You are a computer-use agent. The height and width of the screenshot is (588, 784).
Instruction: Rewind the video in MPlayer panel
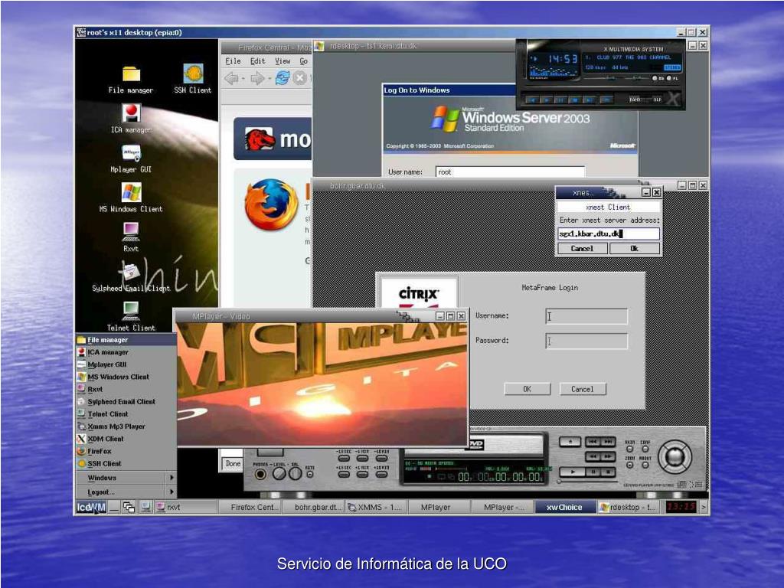(x=593, y=456)
